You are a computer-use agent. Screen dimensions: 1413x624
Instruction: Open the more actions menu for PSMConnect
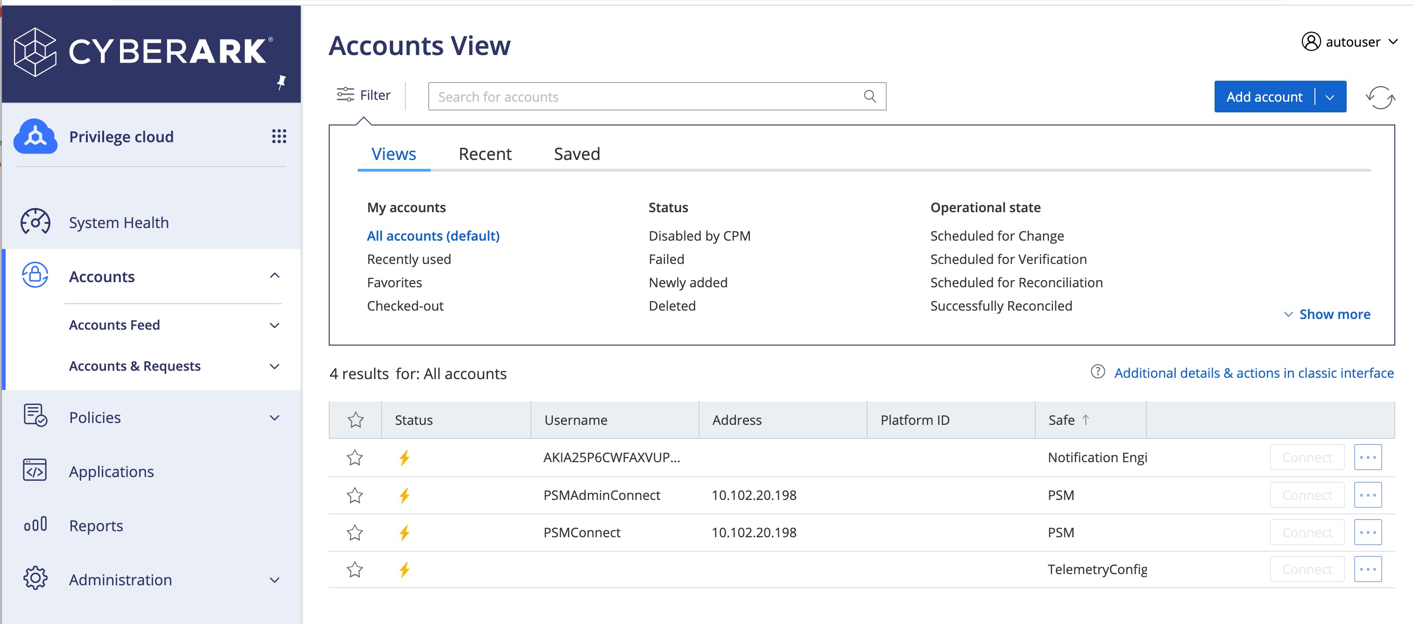[1368, 532]
